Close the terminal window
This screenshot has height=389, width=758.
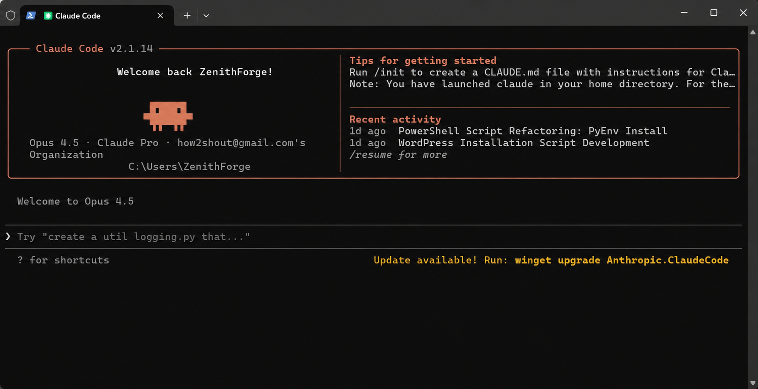tap(743, 13)
